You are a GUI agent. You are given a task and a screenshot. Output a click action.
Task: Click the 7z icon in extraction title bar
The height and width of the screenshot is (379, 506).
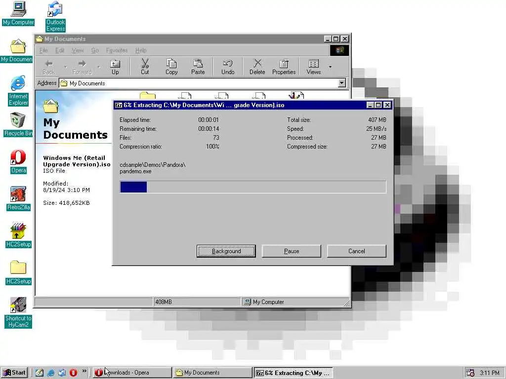(119, 105)
